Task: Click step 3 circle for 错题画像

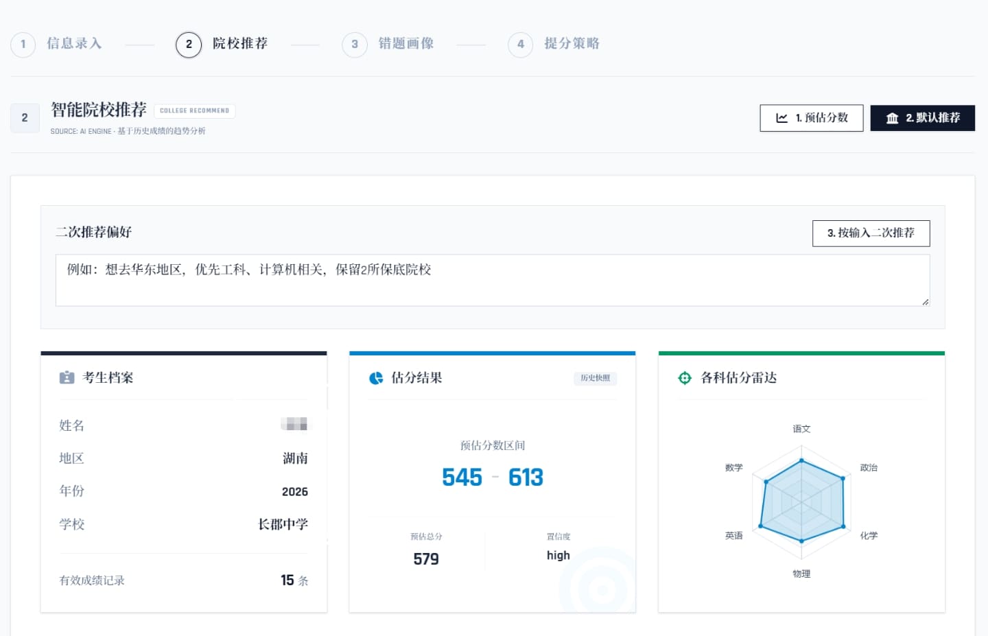Action: (x=355, y=45)
